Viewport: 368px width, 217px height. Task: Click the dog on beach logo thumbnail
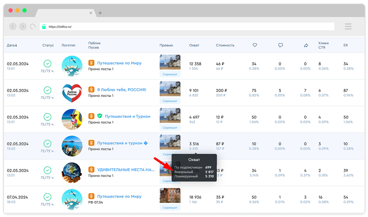pos(72,119)
